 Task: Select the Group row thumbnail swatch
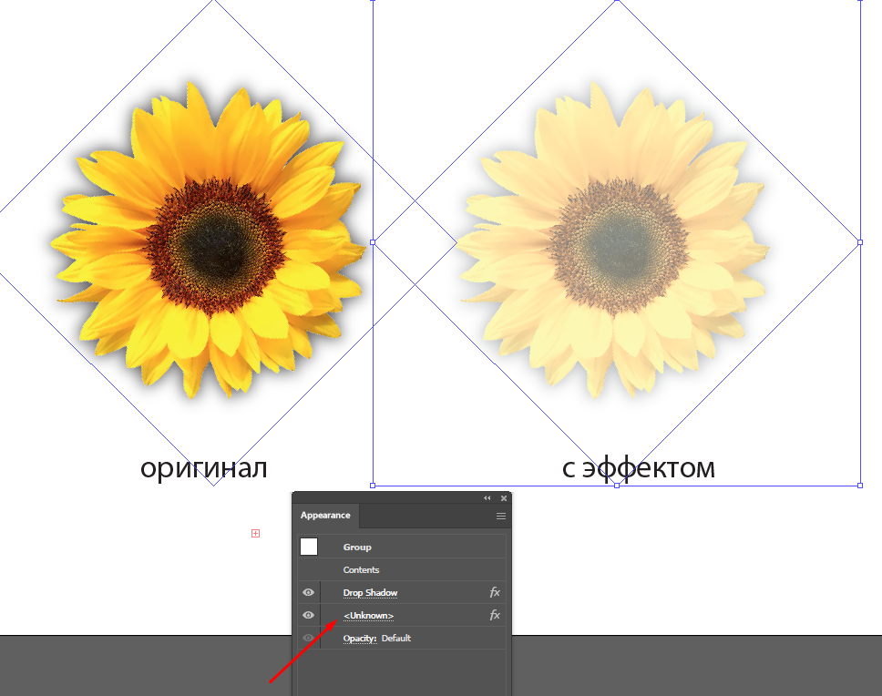coord(309,547)
